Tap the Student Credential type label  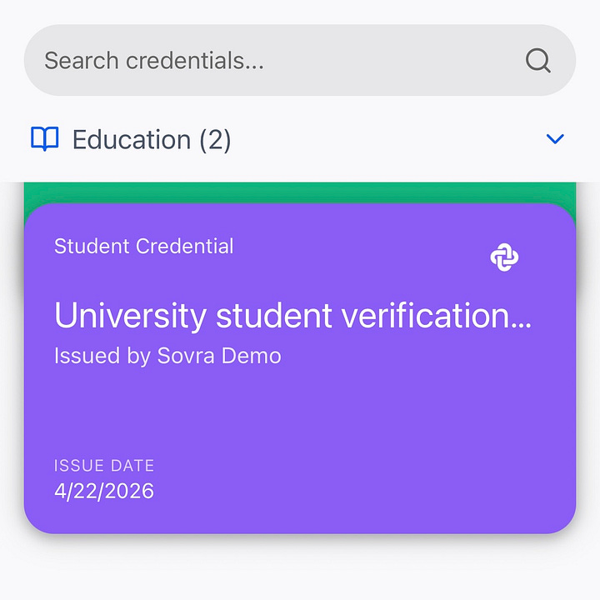(x=144, y=246)
